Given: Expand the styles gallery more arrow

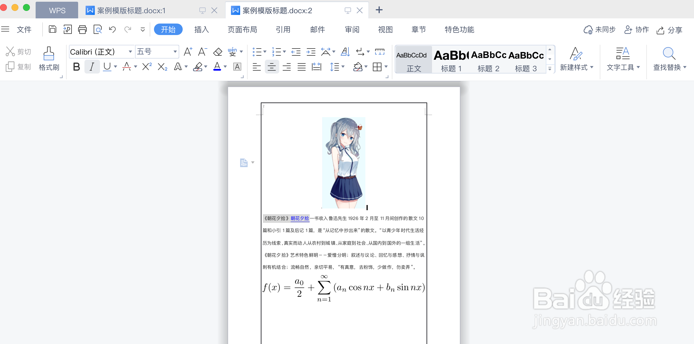Looking at the screenshot, I should click(x=550, y=69).
